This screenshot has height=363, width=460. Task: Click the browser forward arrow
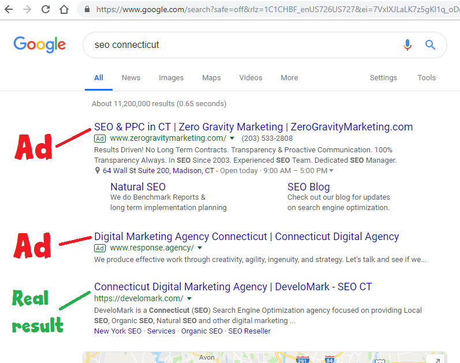[x=27, y=9]
